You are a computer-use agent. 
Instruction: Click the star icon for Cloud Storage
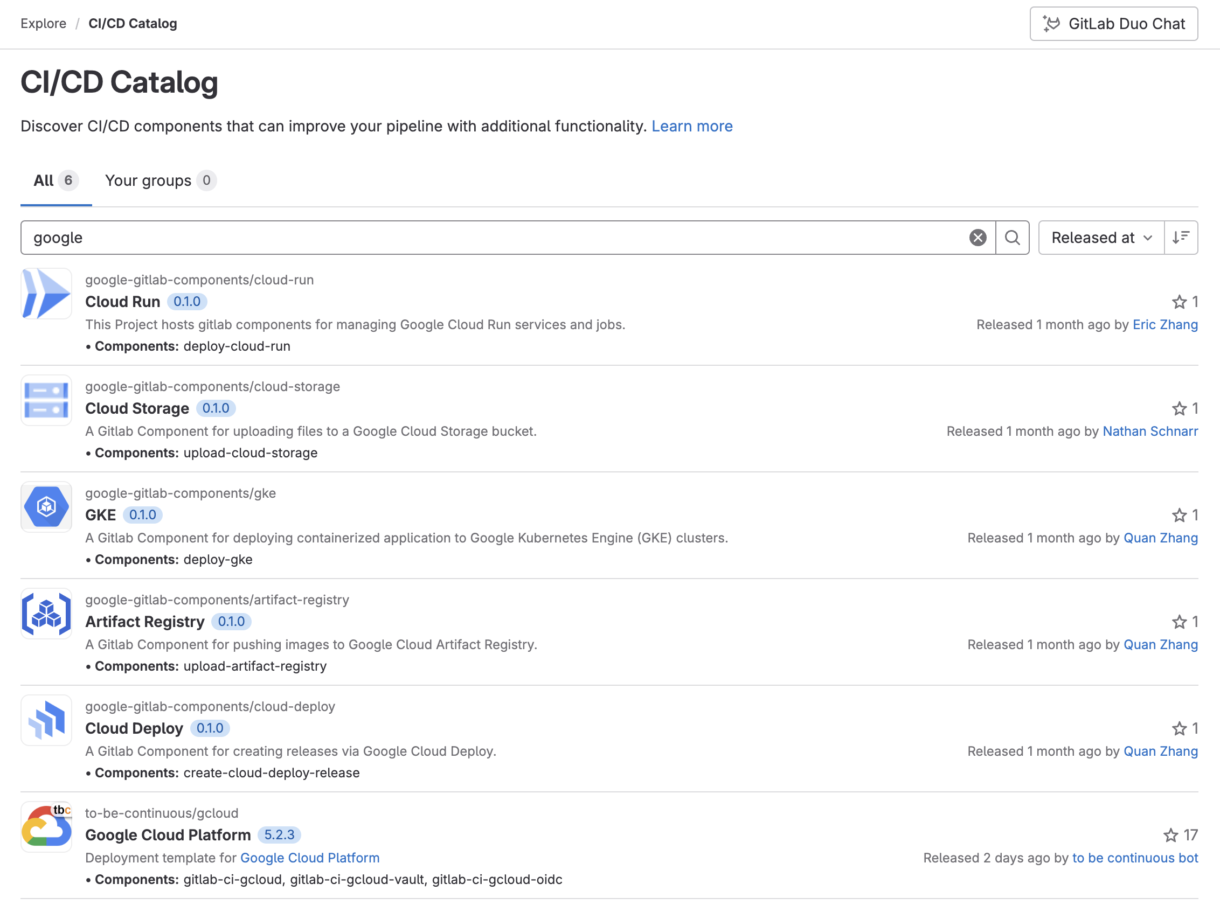(1180, 409)
